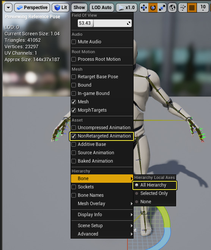Viewport: 211px width, 250px height.
Task: Click the Previewing Reference Pose label
Action: tap(33, 17)
